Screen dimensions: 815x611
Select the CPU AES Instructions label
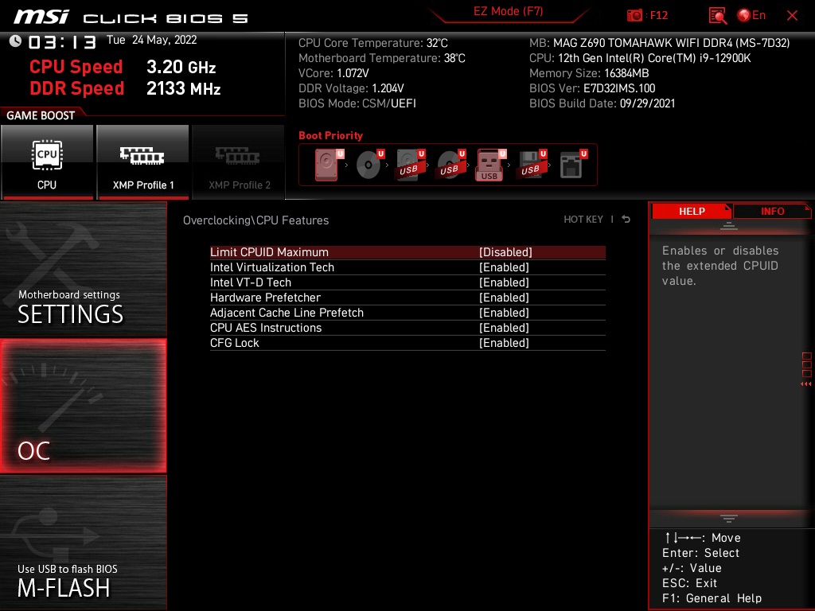pyautogui.click(x=266, y=327)
